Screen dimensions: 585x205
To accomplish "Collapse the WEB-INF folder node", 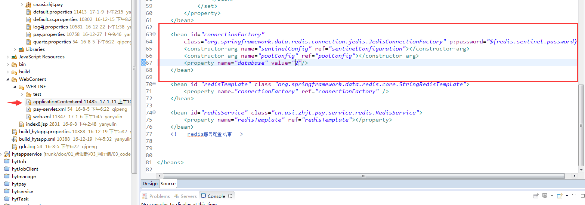I will pyautogui.click(x=15, y=87).
